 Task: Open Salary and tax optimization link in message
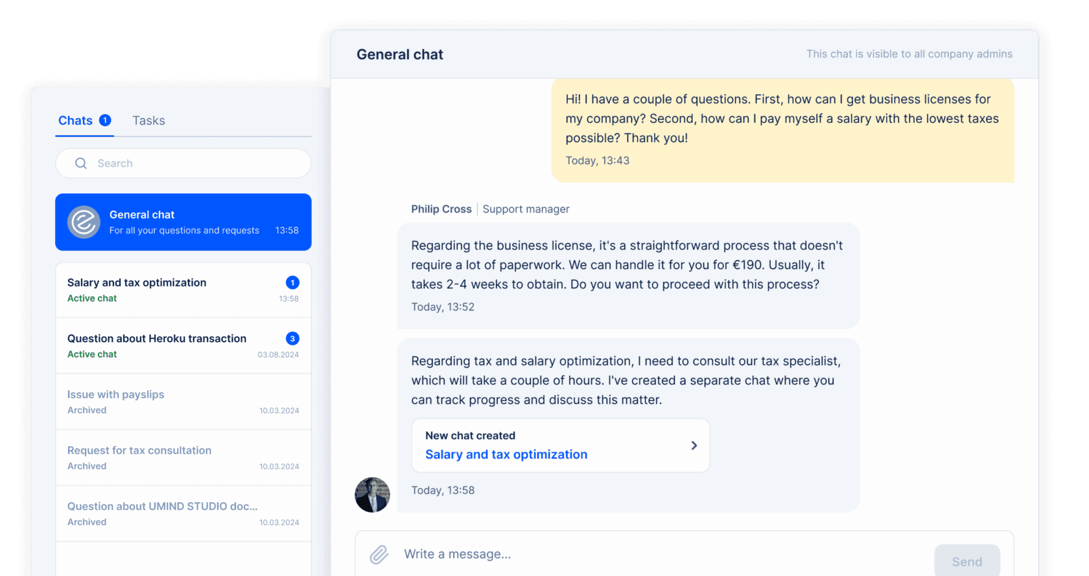(506, 454)
